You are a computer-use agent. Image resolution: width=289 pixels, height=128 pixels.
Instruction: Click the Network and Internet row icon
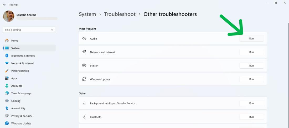click(x=84, y=52)
